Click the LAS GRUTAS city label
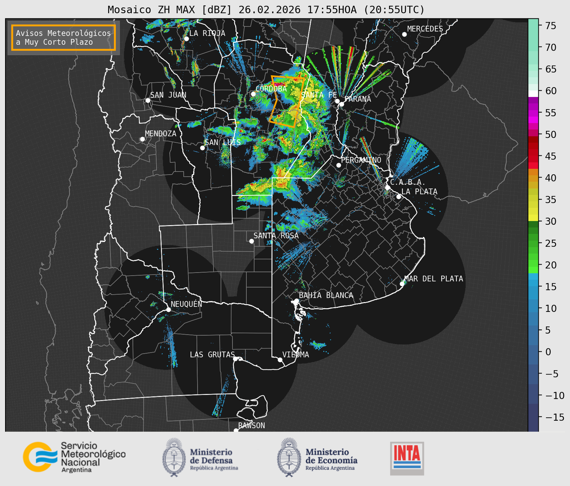This screenshot has width=570, height=486. [x=212, y=355]
